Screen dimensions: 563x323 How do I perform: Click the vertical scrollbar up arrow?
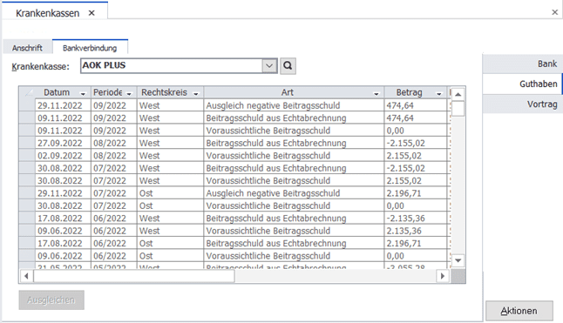(x=458, y=94)
